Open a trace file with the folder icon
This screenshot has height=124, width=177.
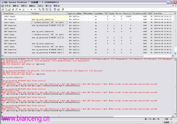click(9, 10)
